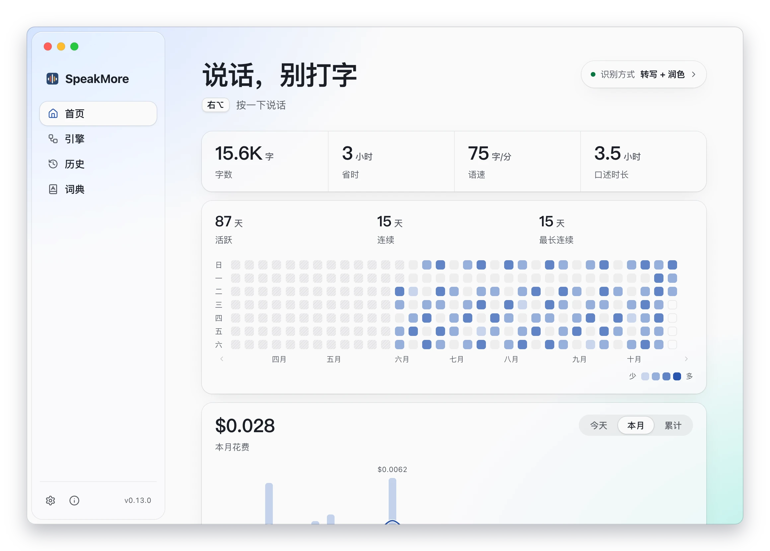
Task: Click the chevron on the 识别方式 pill
Action: 693,74
